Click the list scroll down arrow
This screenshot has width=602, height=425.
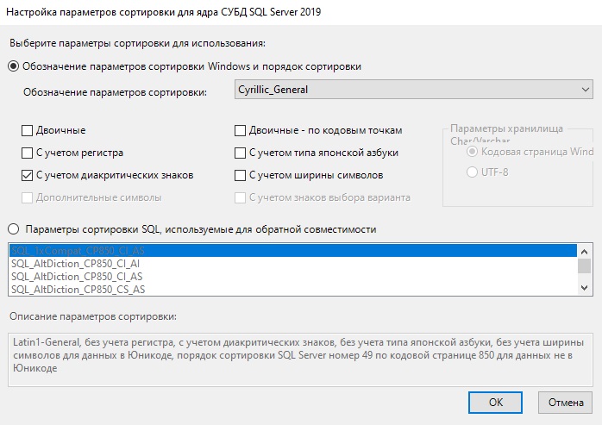(x=585, y=288)
